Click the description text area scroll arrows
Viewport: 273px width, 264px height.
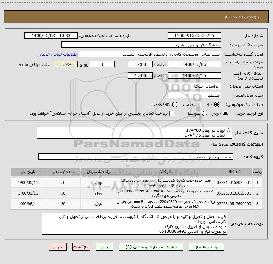[229, 130]
